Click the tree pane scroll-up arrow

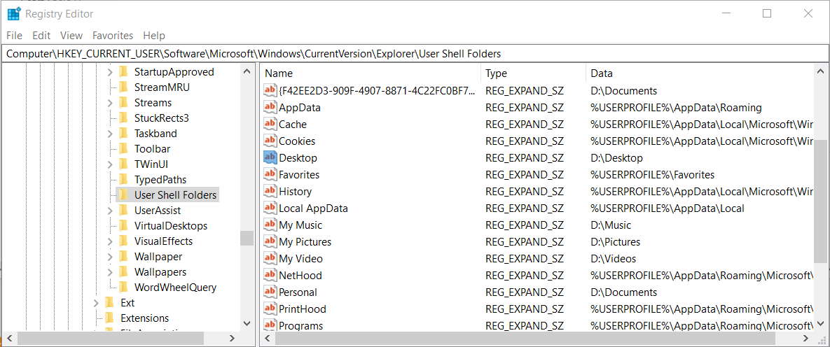[x=247, y=71]
